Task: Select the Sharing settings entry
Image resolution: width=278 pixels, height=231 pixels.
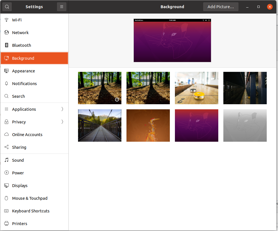Action: (20, 147)
